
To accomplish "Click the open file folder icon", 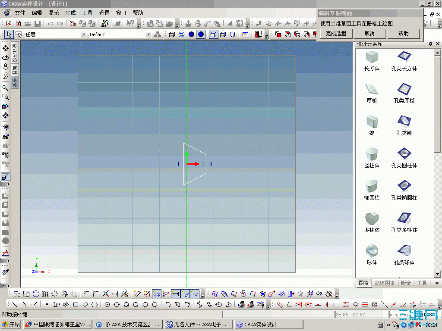I will [x=28, y=24].
